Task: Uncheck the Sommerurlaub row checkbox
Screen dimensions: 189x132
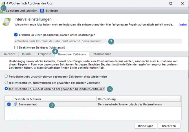Action: (9, 104)
